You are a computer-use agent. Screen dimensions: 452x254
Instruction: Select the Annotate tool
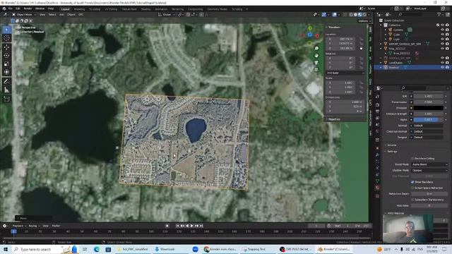[7, 82]
